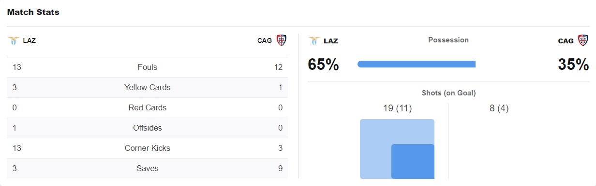Click the Cagliari crest in stats table header
Viewport: 596px width, 186px height.
(x=281, y=40)
